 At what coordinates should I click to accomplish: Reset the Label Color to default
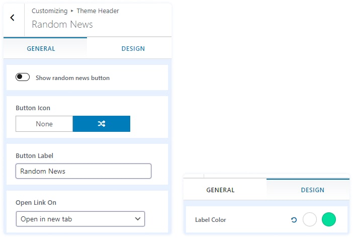(x=294, y=220)
